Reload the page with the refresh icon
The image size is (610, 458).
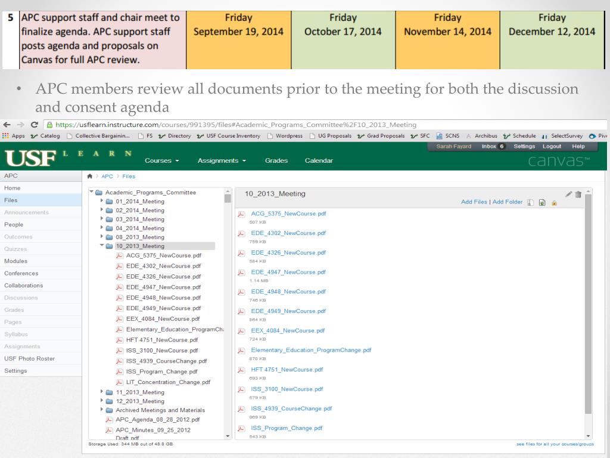click(x=34, y=125)
